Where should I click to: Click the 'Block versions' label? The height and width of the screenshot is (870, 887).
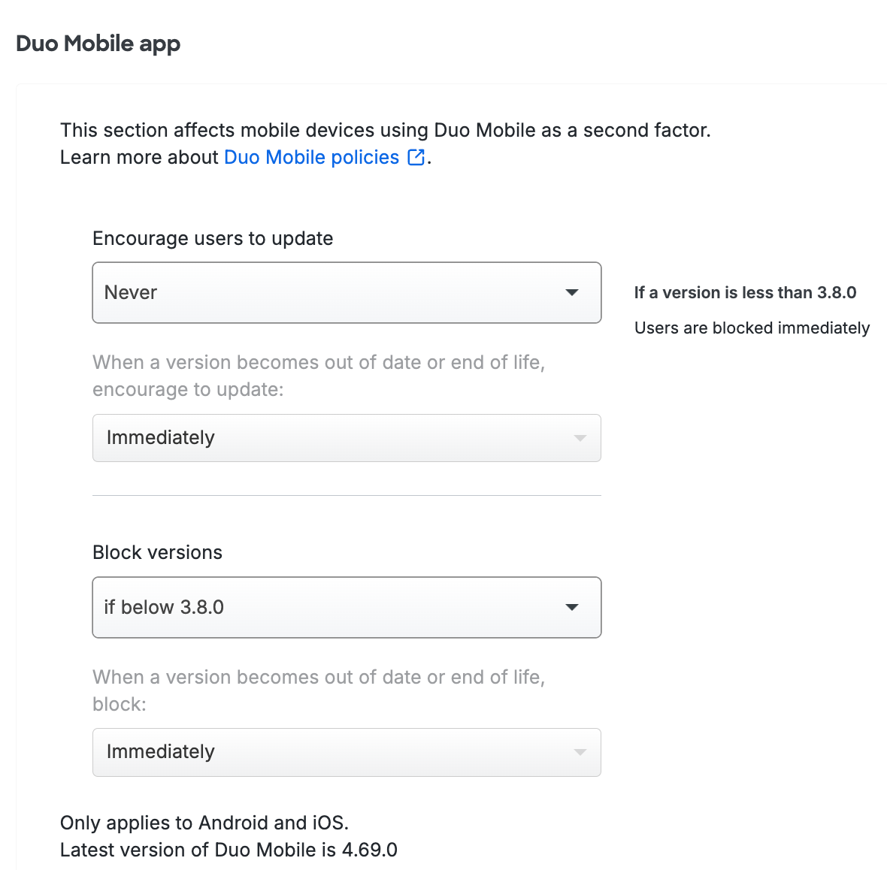(x=157, y=552)
